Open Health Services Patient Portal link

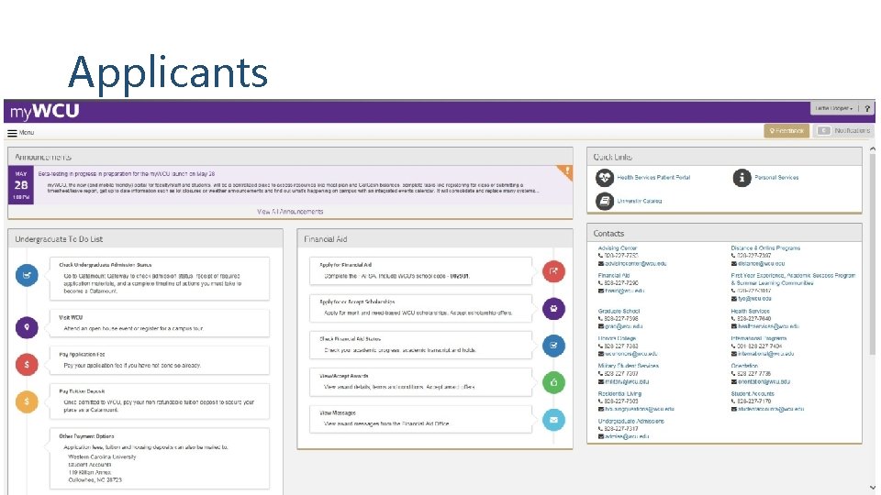click(x=653, y=177)
